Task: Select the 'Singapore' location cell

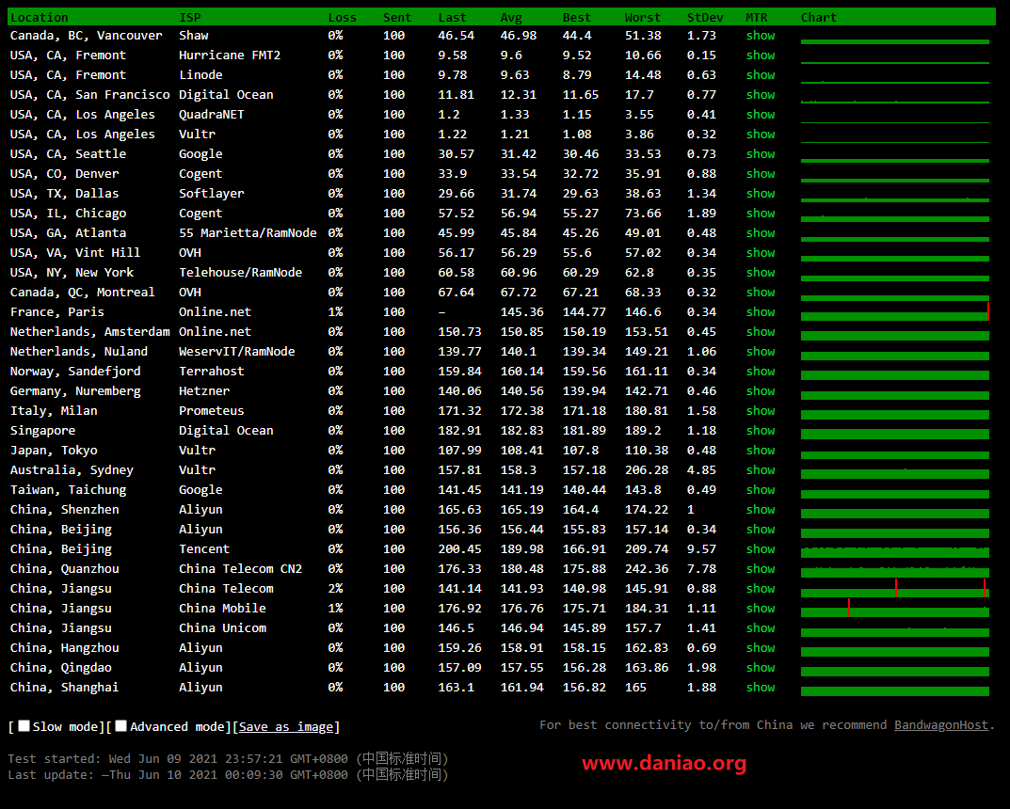Action: coord(42,431)
